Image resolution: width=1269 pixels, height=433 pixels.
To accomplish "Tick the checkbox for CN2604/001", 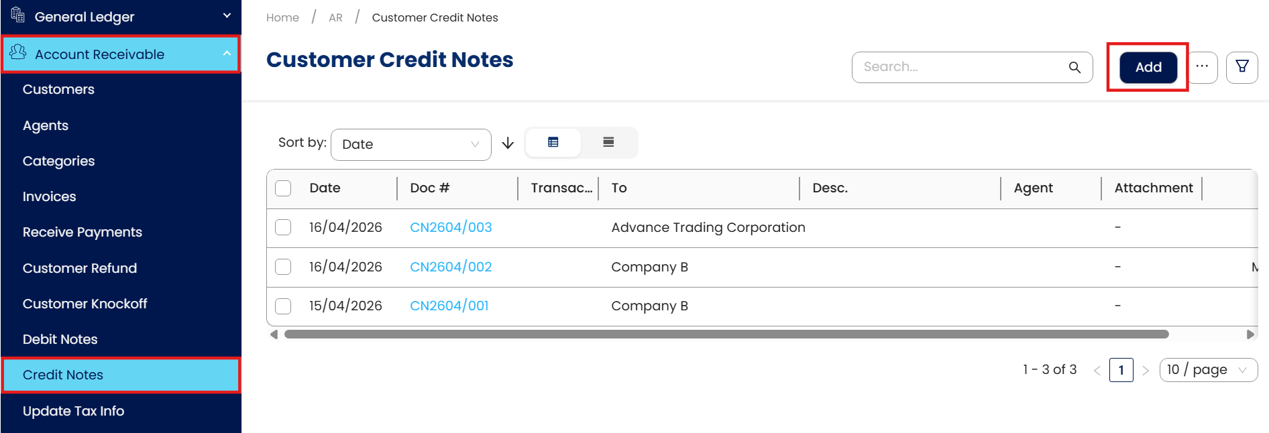I will coord(283,306).
